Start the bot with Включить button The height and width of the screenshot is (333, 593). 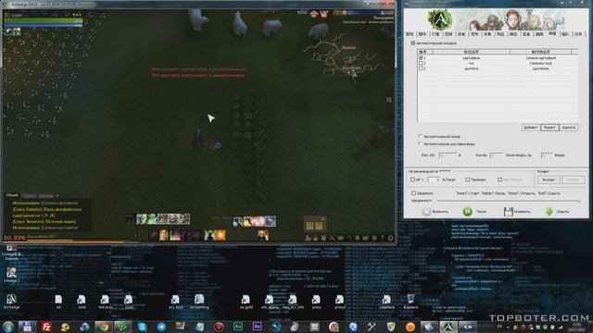435,212
